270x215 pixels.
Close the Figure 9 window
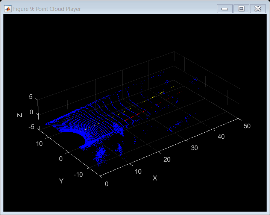258,9
